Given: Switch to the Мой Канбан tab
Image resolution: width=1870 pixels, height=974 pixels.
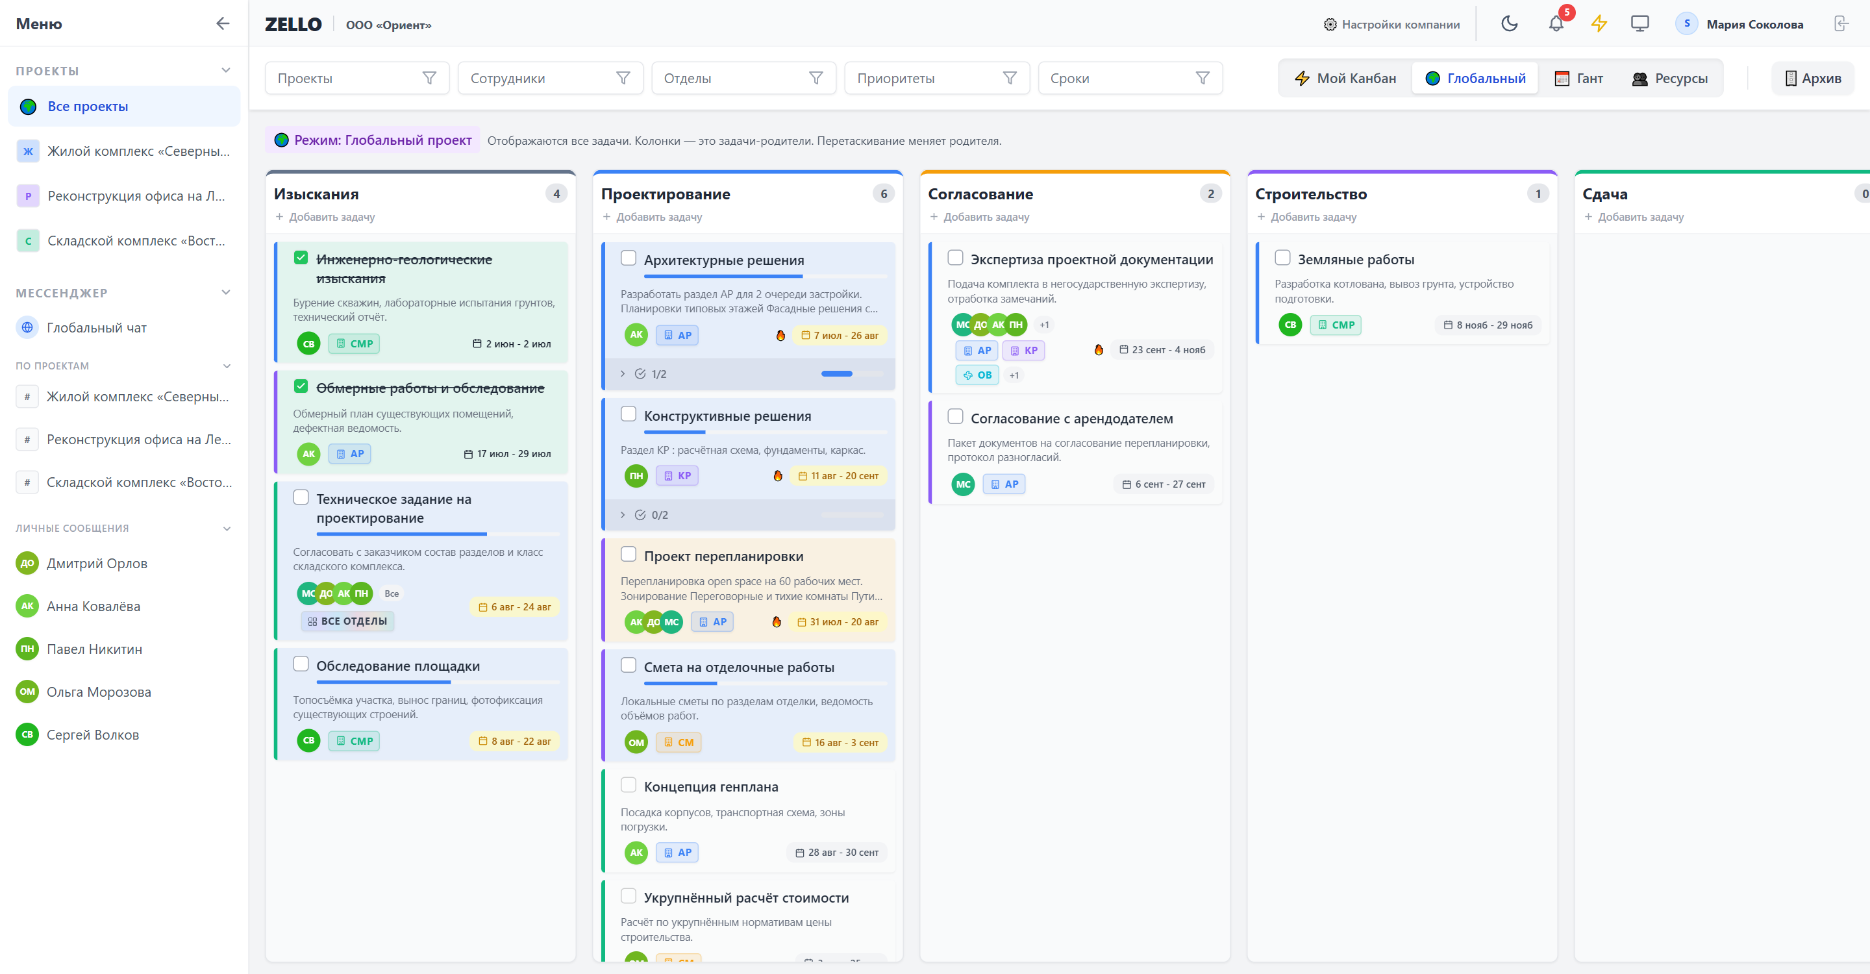Looking at the screenshot, I should [x=1345, y=79].
